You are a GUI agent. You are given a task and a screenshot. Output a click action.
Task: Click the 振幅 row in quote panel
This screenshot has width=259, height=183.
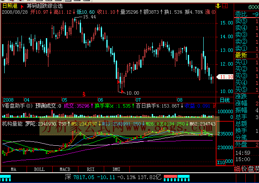click(x=247, y=110)
